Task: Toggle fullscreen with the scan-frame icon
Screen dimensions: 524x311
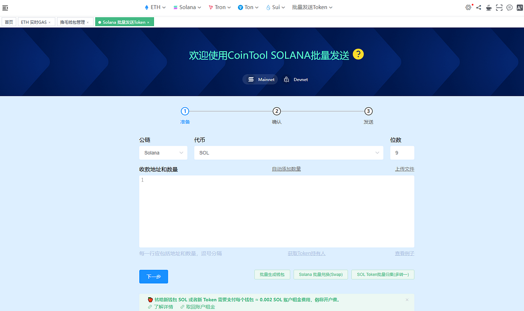Action: (499, 8)
